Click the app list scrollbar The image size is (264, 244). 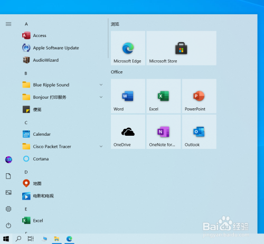click(108, 39)
